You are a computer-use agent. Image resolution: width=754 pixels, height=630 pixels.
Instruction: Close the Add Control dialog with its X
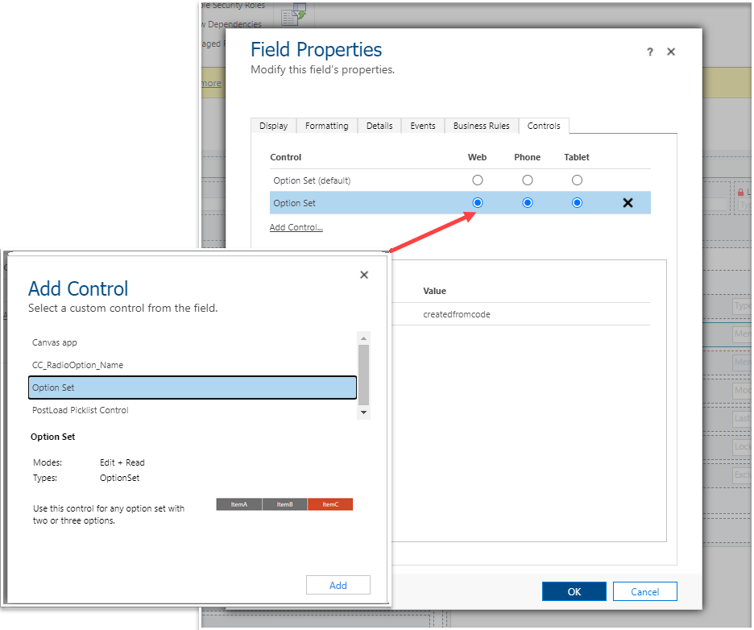363,274
